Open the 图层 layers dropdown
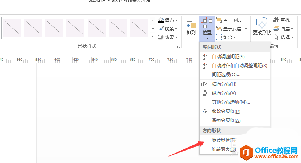This screenshot has height=163, width=301. coord(283,29)
